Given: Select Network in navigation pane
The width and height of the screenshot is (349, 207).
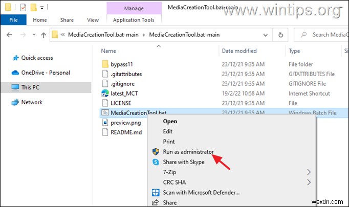Looking at the screenshot, I should pos(32,102).
